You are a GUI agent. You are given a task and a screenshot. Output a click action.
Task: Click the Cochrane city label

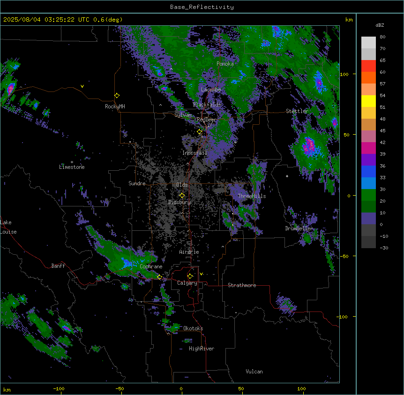click(151, 266)
